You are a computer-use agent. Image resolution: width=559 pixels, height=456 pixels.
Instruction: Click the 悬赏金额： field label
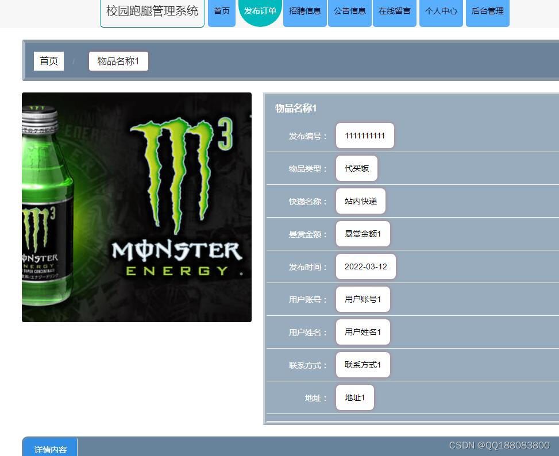[308, 234]
